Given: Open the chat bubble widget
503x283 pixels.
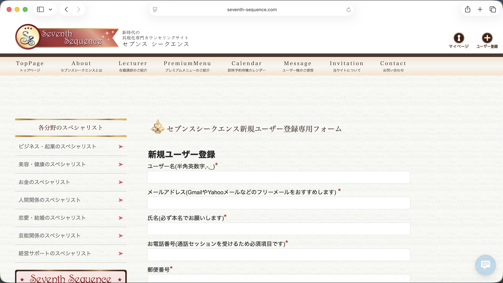Looking at the screenshot, I should click(485, 265).
